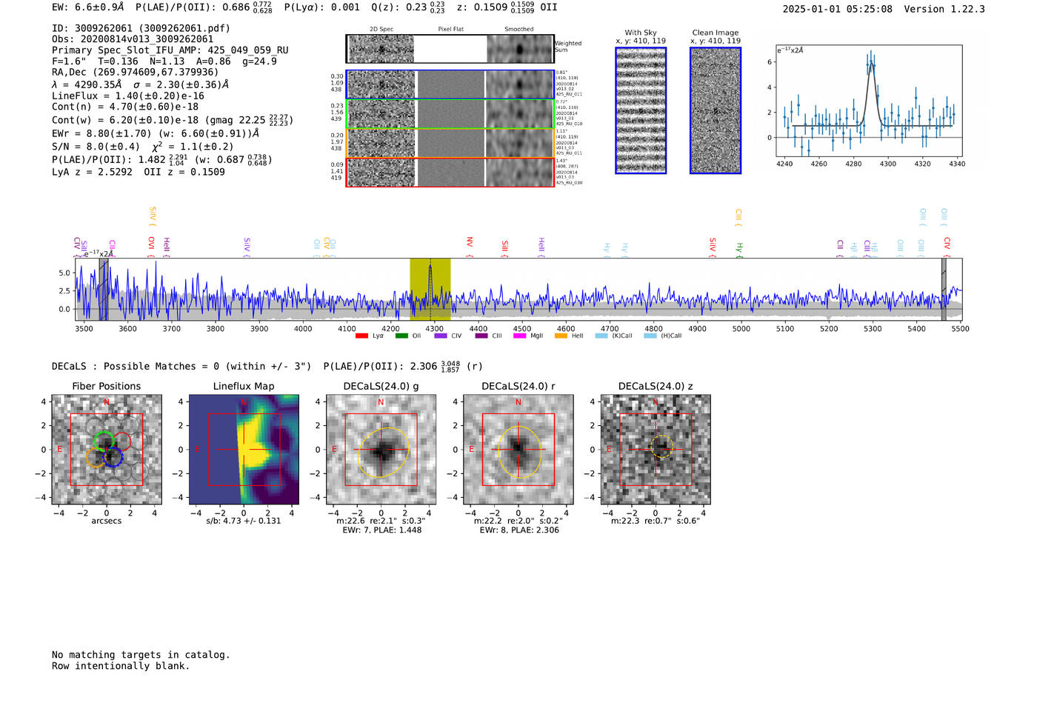Open the Lineflux Map image
Screen dimensions: 1037x706
point(244,450)
